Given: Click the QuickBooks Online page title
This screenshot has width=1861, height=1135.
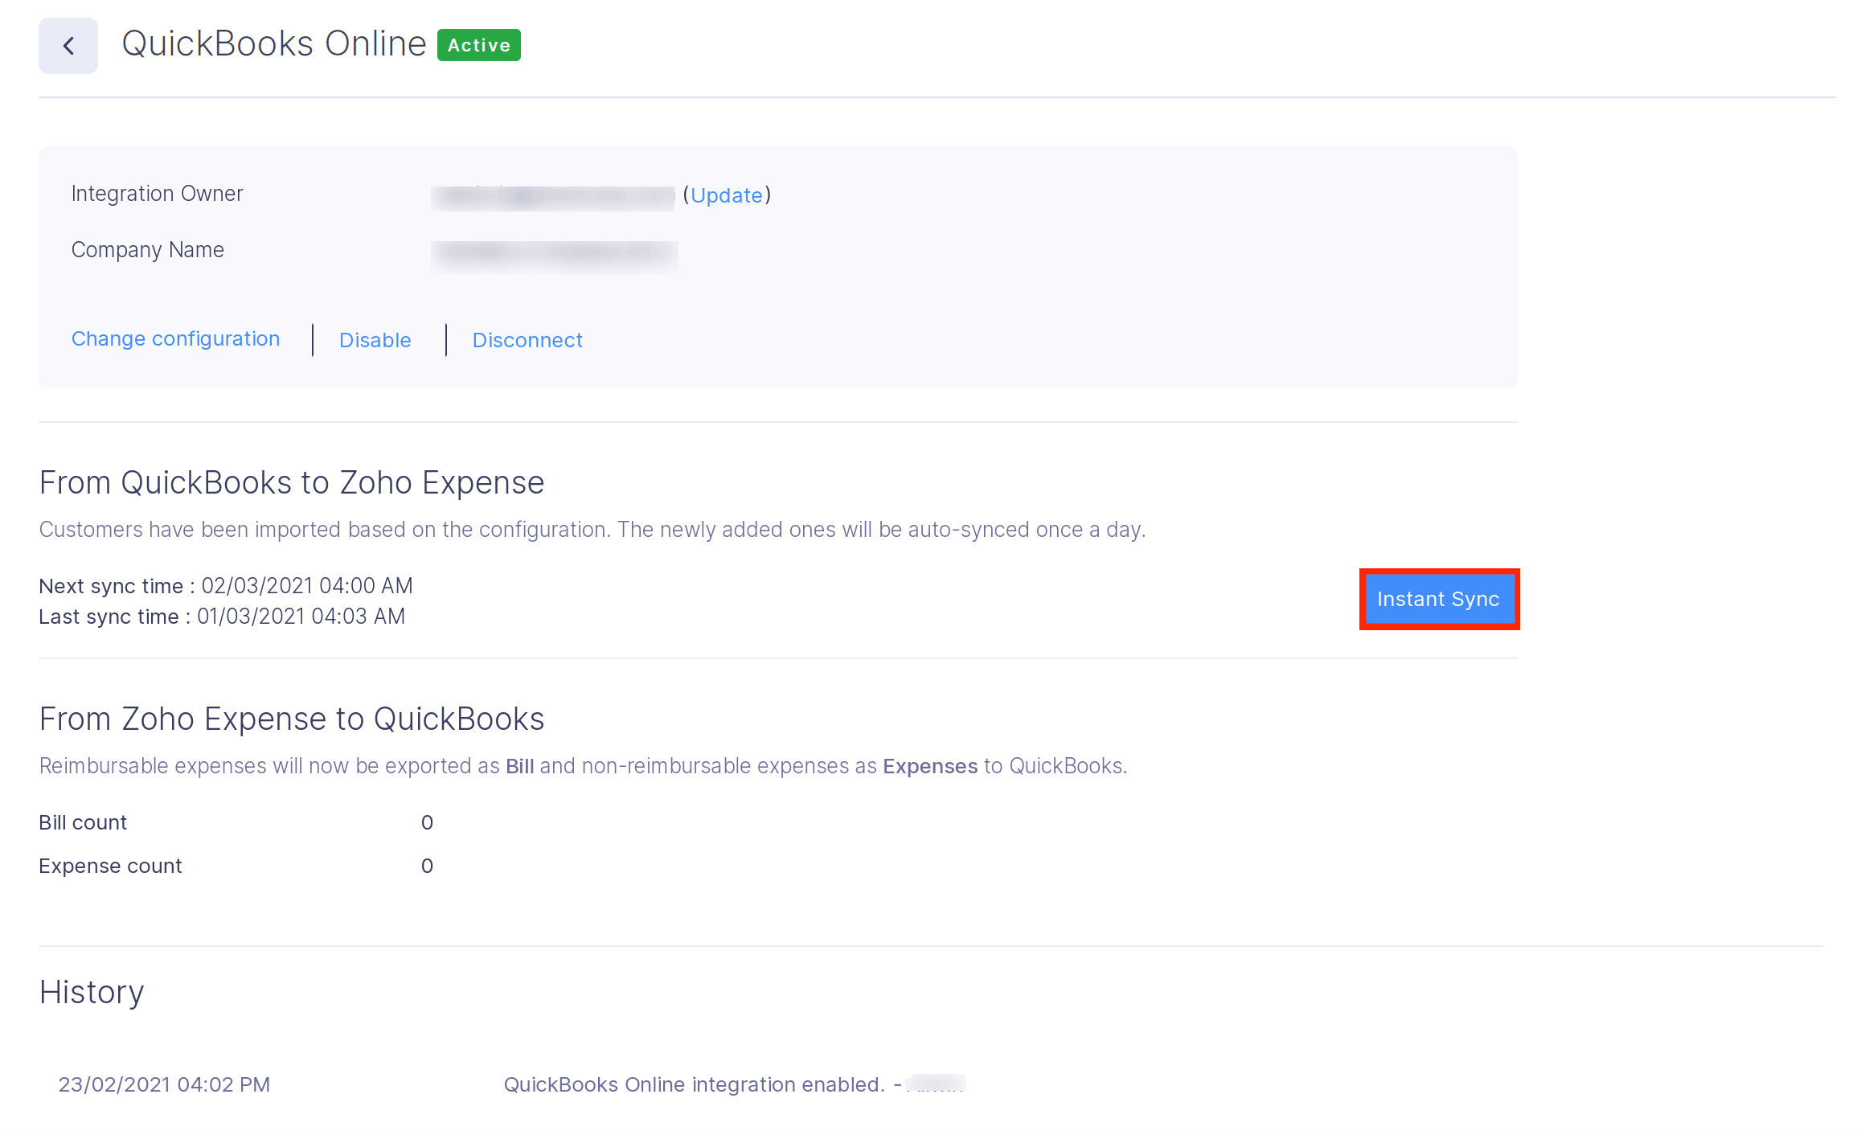Looking at the screenshot, I should [x=273, y=44].
